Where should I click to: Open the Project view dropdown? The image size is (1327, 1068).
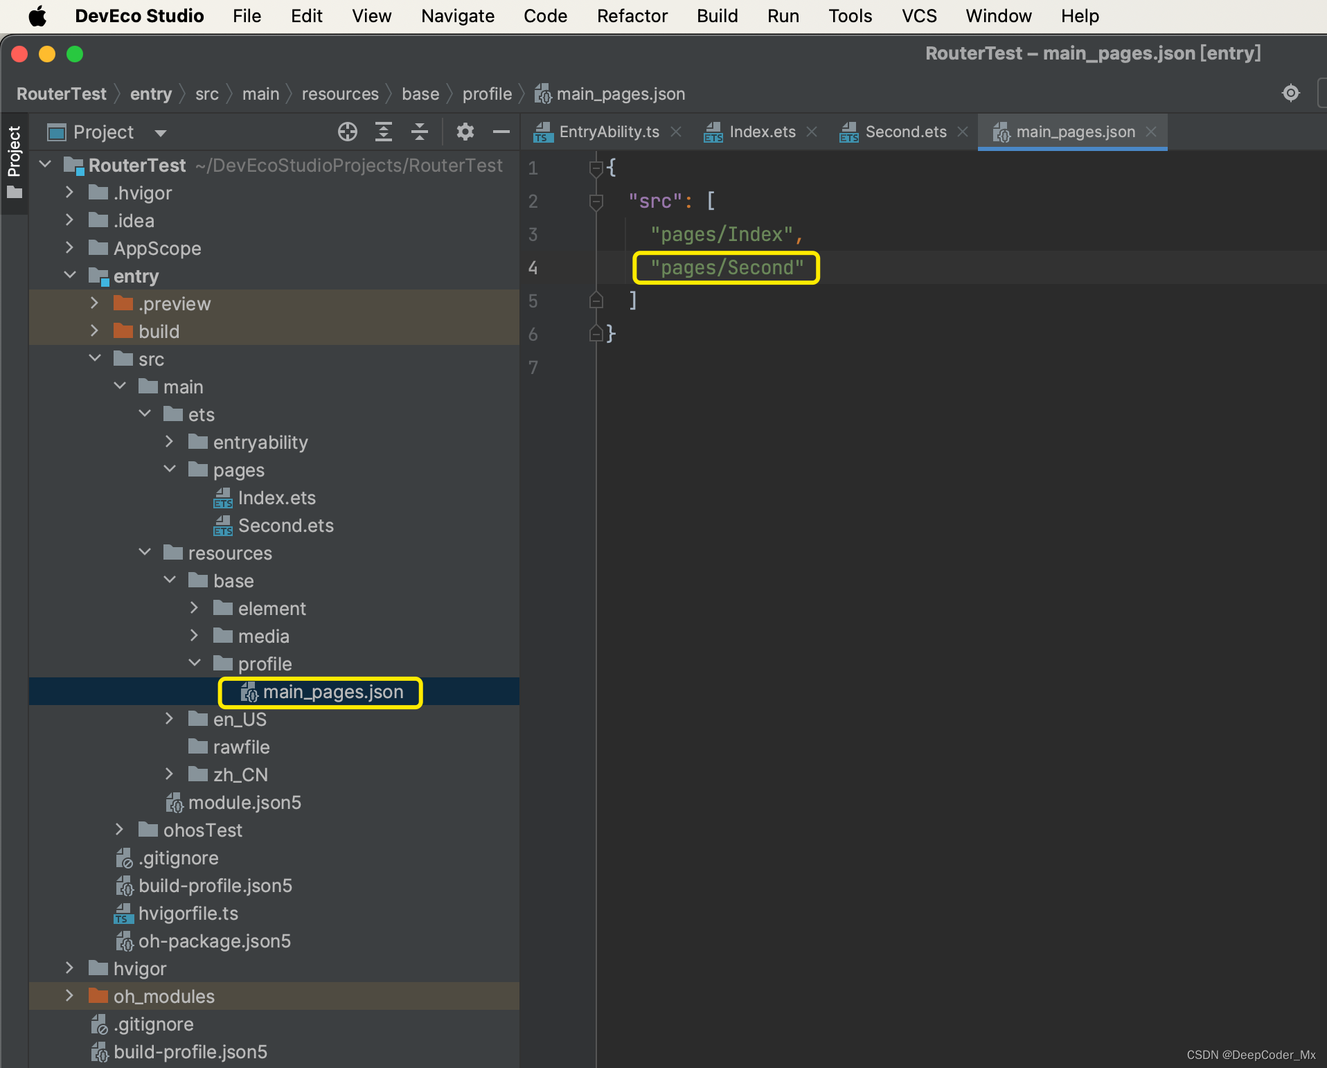[161, 132]
